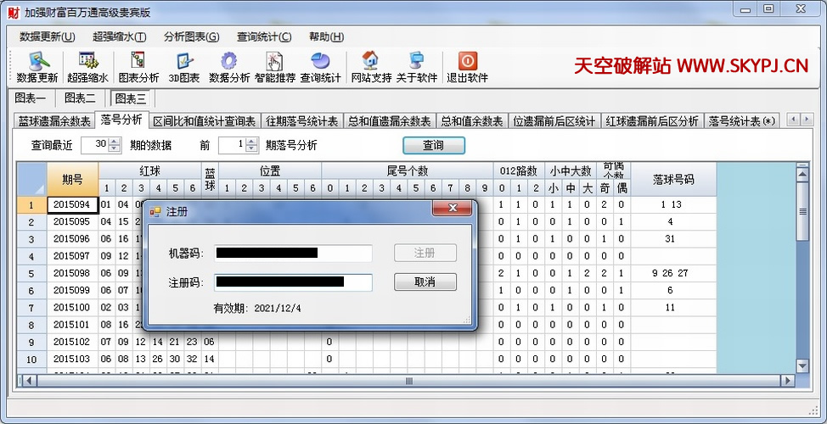Open the 智能推荐 toolbar icon
Screen dimensions: 827x424
274,66
